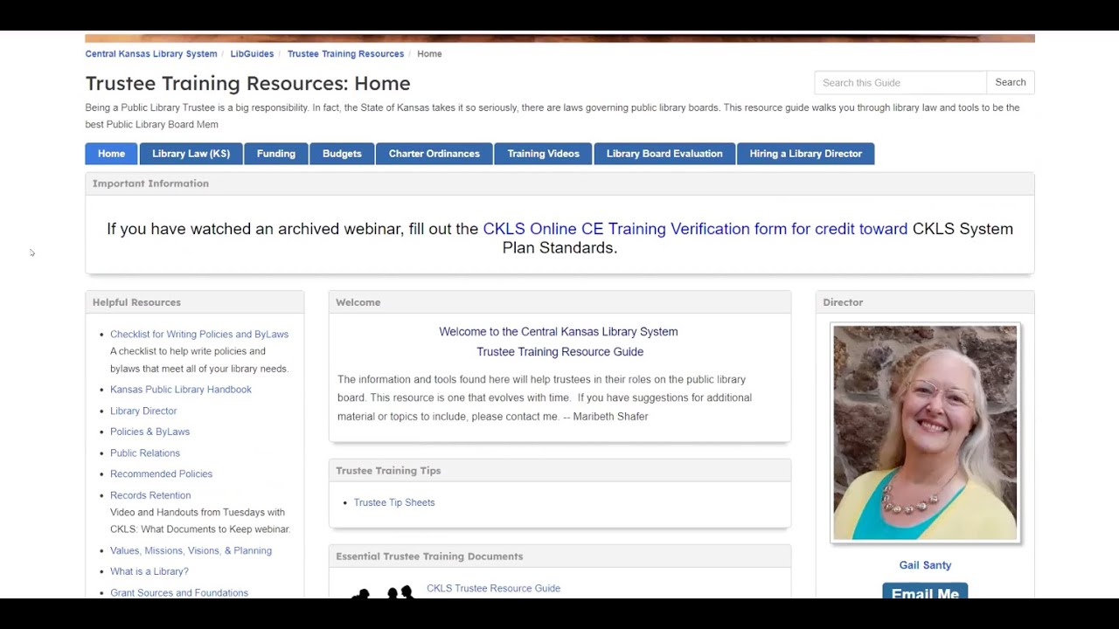
Task: Open Kansas Public Library Handbook link
Action: (181, 390)
